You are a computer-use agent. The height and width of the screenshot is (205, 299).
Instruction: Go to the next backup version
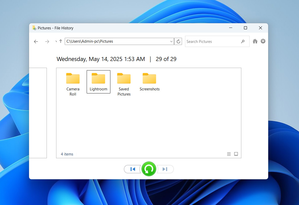165,169
